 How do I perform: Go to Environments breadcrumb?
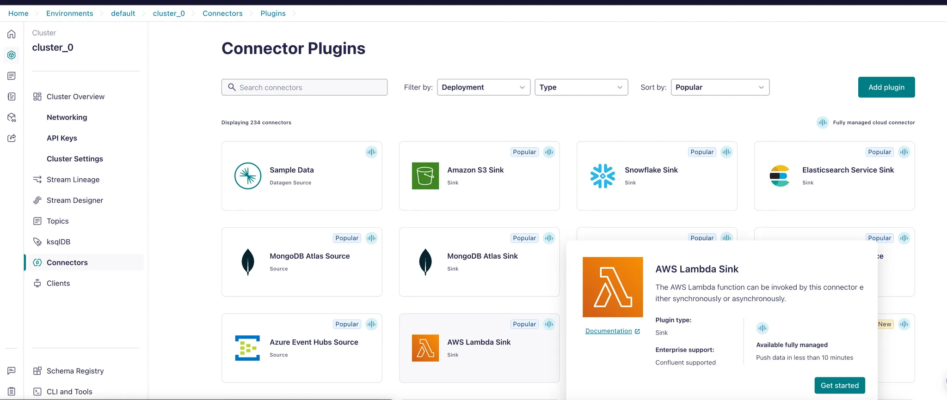(x=69, y=13)
